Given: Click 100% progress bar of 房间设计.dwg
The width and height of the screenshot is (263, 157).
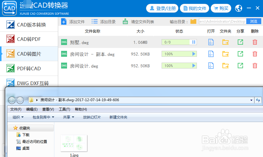Looking at the screenshot, I should click(179, 66).
